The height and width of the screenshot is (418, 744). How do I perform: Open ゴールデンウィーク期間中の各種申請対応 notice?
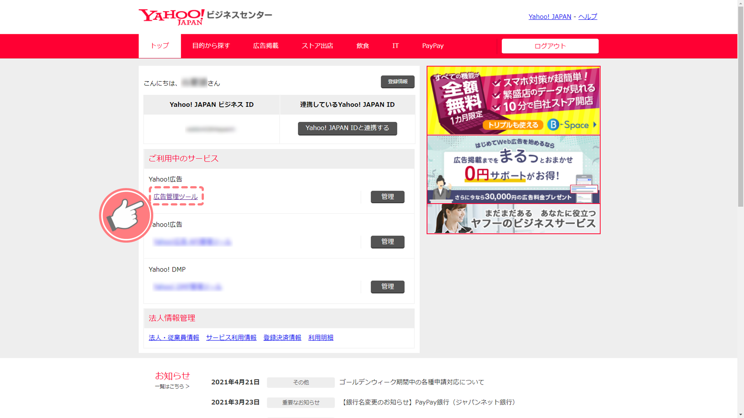pyautogui.click(x=411, y=382)
